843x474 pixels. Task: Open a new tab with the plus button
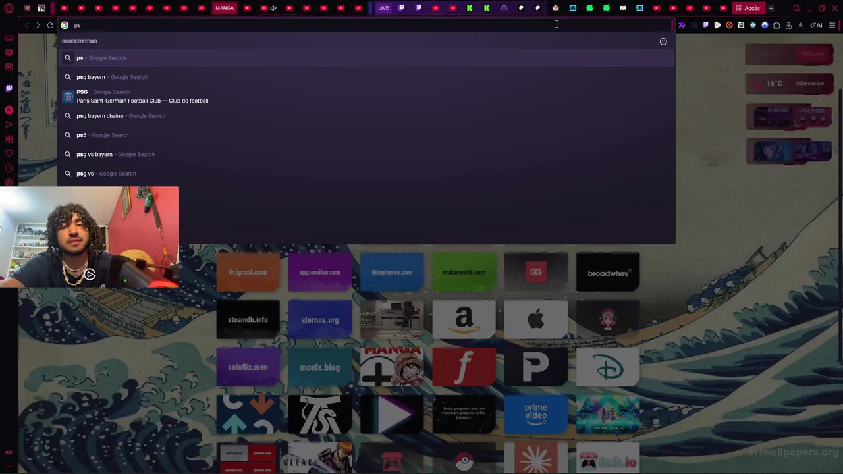point(771,8)
